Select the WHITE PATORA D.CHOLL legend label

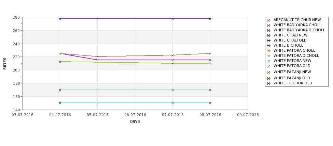[296, 56]
